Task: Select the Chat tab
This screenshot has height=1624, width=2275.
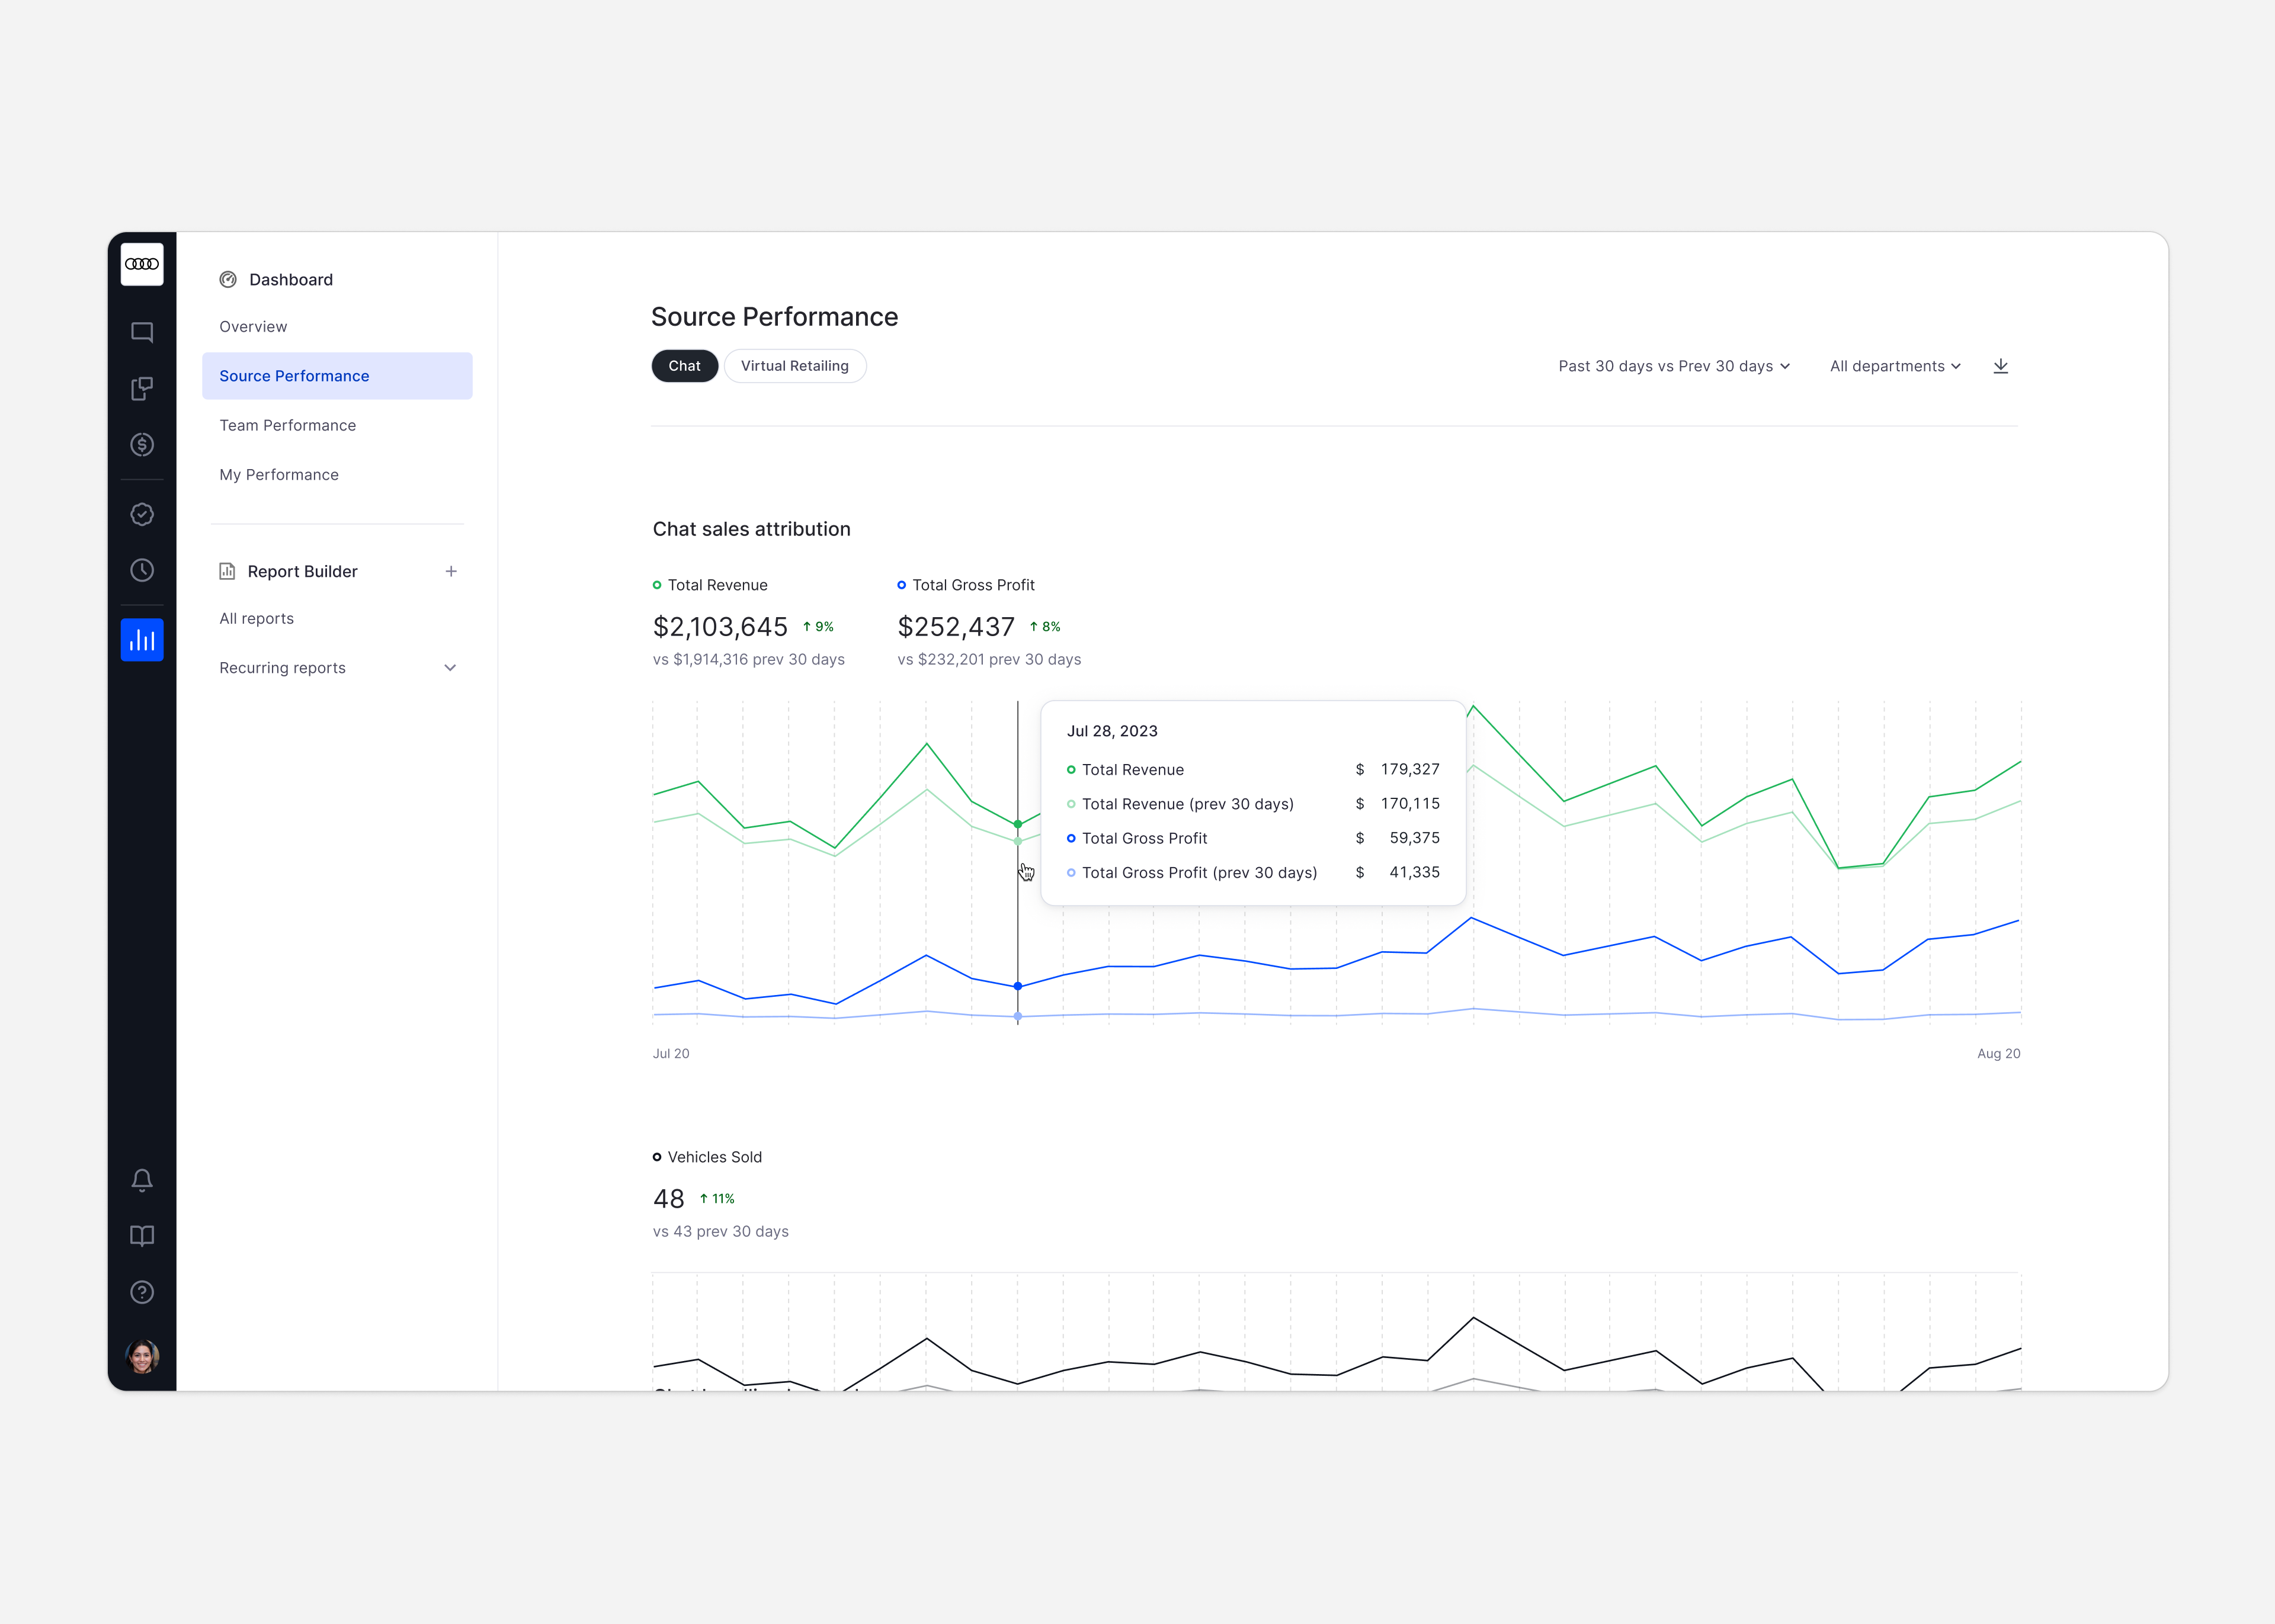Action: click(684, 366)
